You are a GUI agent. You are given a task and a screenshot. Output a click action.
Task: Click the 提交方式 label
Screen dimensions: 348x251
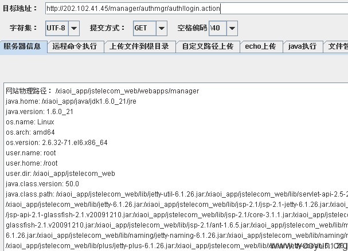107,28
